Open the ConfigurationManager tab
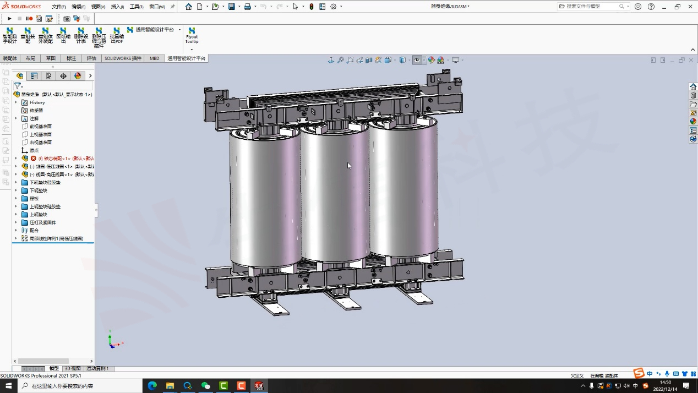This screenshot has height=393, width=698. pos(48,76)
